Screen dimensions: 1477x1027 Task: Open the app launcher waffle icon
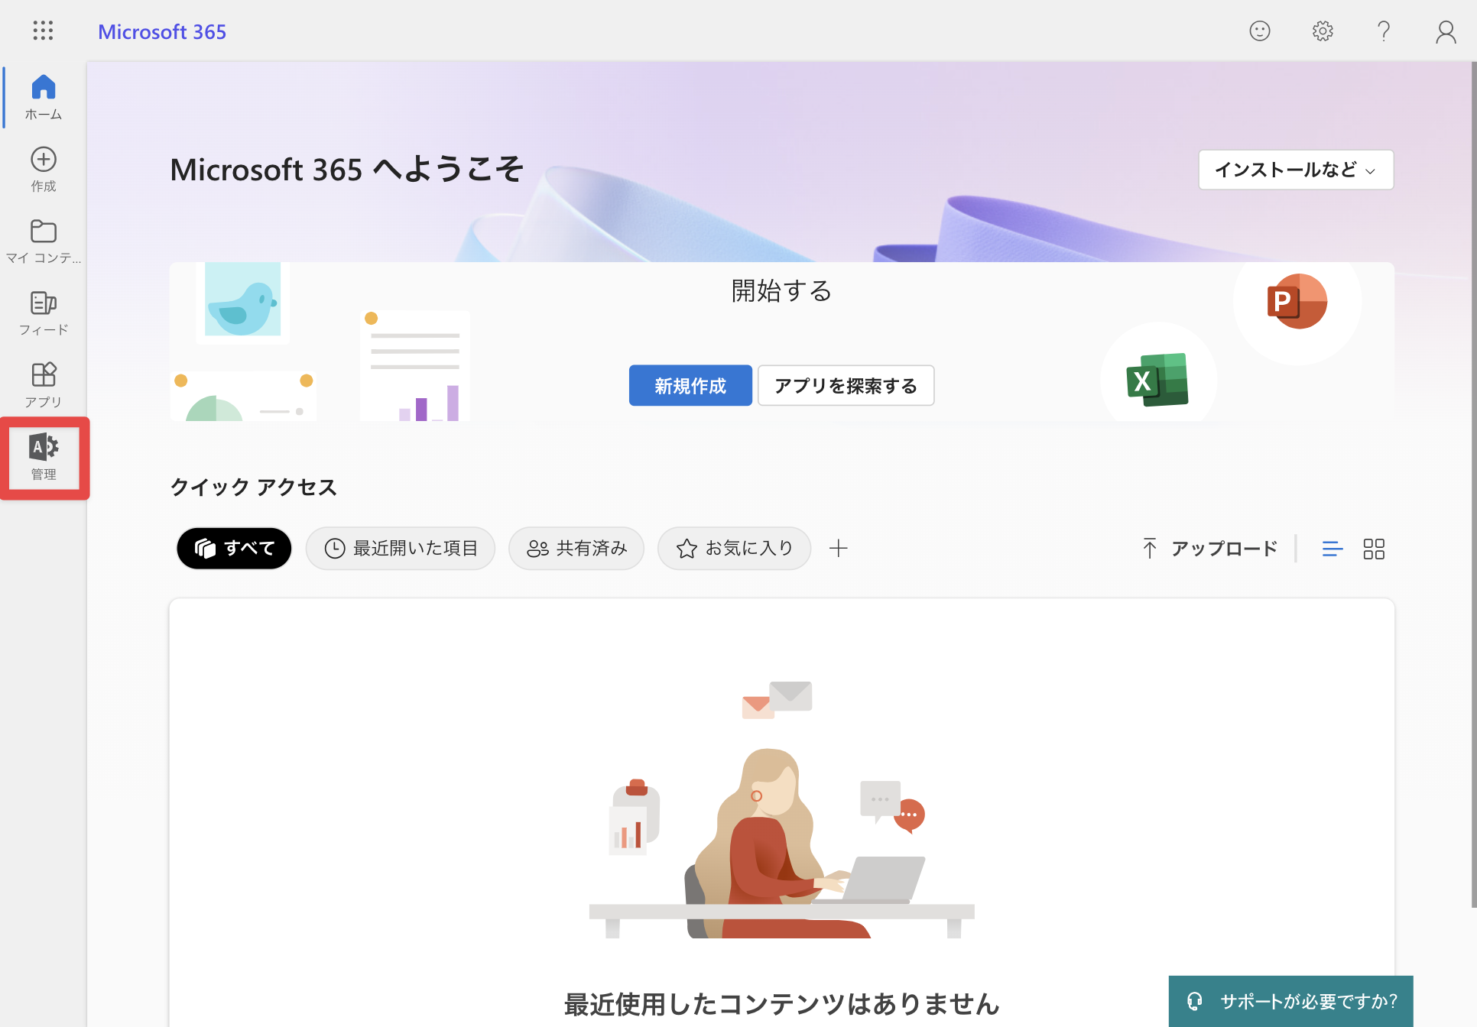click(x=44, y=31)
